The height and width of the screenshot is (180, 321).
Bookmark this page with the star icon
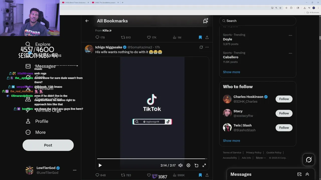pos(280,8)
